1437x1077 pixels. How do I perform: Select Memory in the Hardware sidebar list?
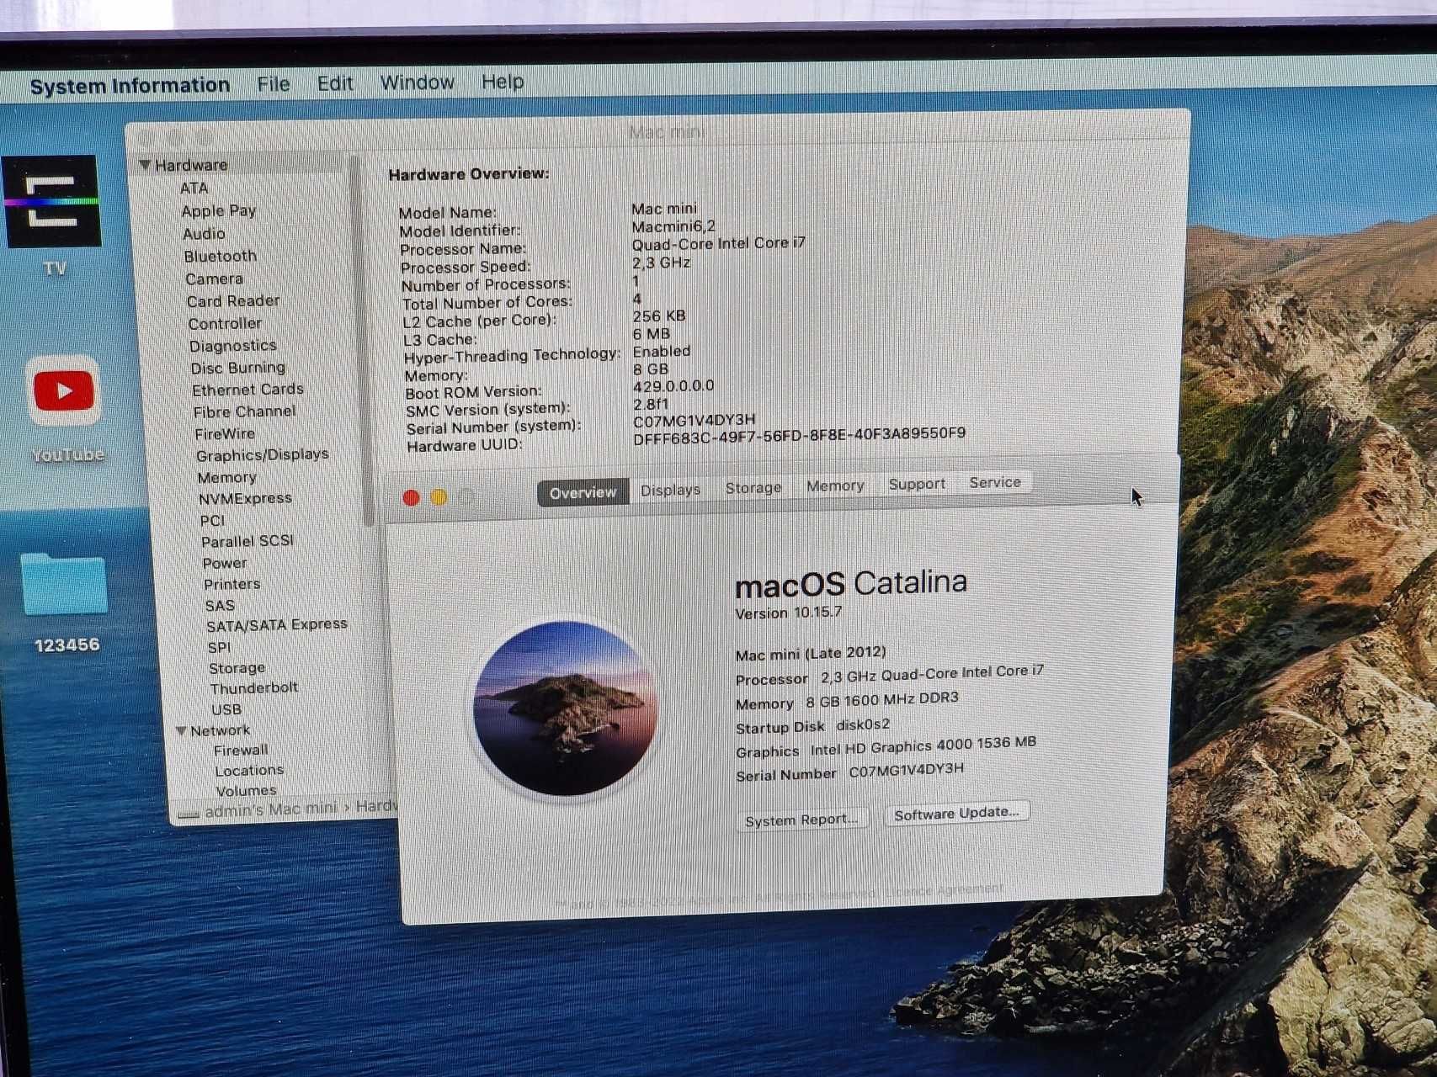[226, 477]
